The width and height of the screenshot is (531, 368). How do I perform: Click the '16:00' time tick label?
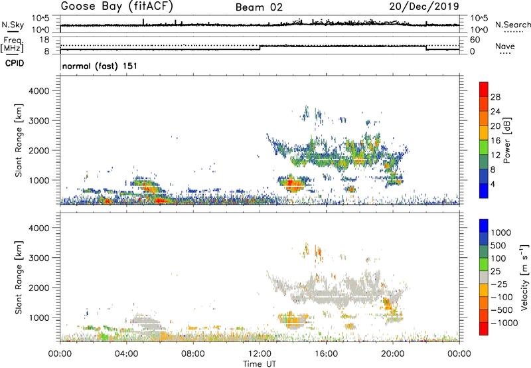click(326, 354)
